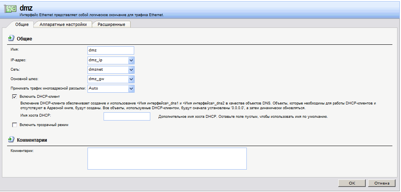Image resolution: width=401 pixels, height=192 pixels.
Task: Click the Комментарии section arrow icon
Action: [11, 139]
